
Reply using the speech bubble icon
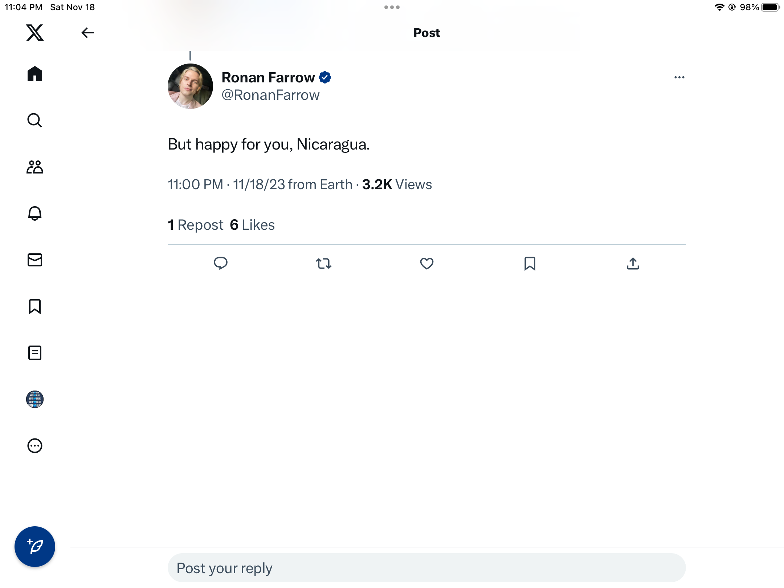click(221, 264)
